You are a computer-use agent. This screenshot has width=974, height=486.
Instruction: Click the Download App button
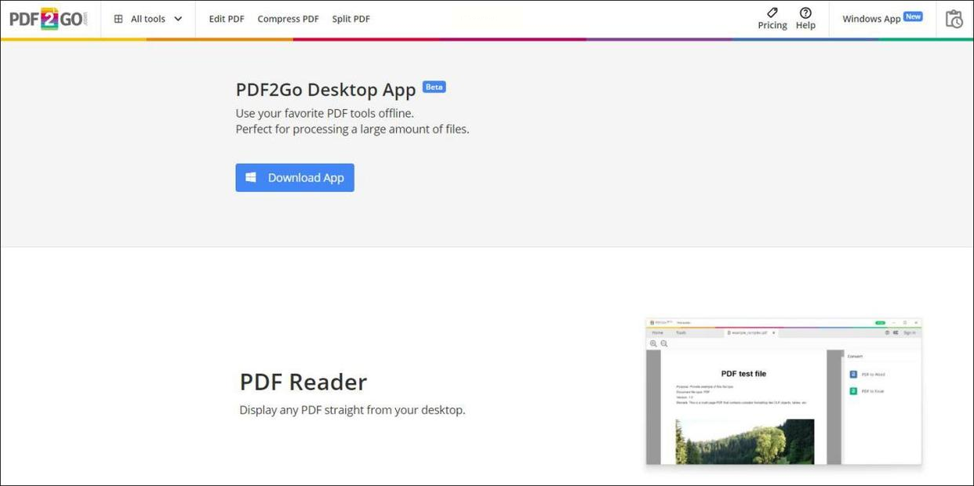pyautogui.click(x=295, y=178)
